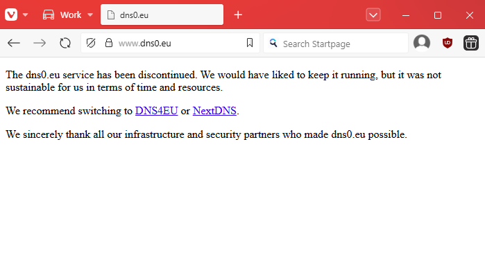This screenshot has height=277, width=485.
Task: Open the tab list dropdown button
Action: click(x=373, y=15)
